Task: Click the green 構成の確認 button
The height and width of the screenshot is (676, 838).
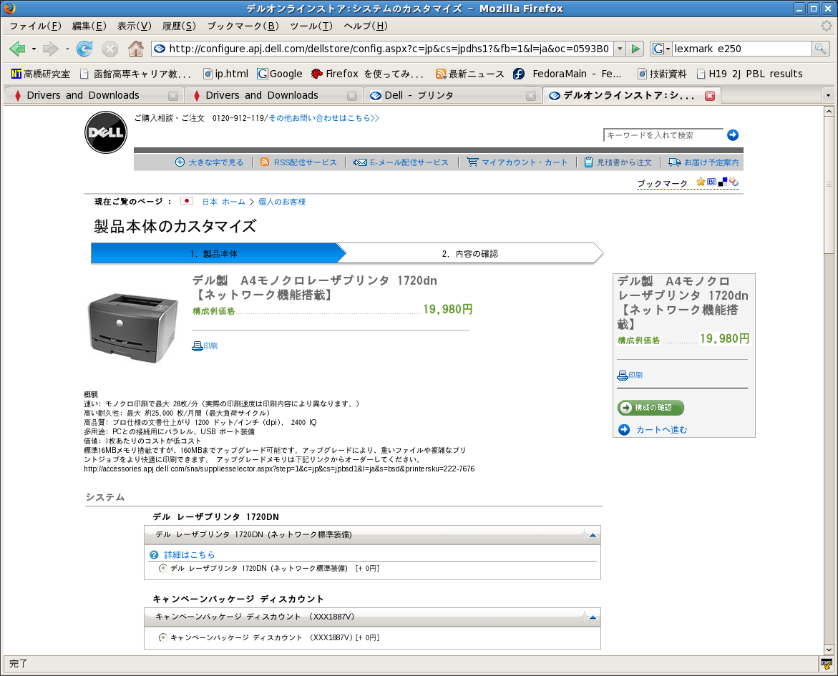Action: pos(651,408)
